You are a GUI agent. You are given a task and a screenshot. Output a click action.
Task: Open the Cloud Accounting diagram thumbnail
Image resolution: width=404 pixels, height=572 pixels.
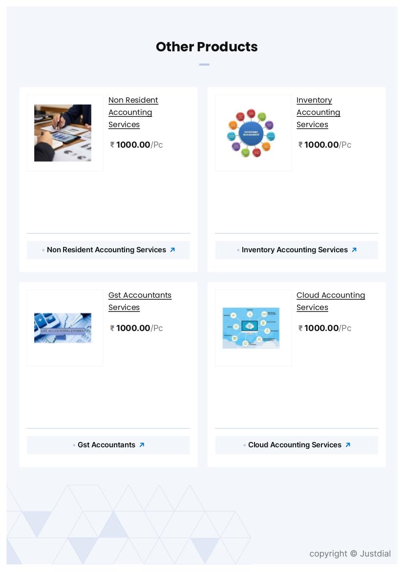click(x=251, y=328)
